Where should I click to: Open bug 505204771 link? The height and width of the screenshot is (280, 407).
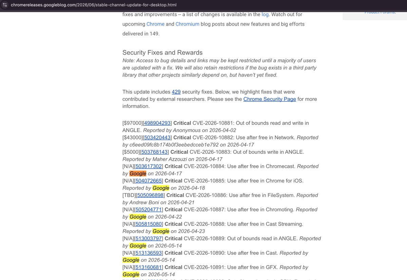(x=149, y=210)
